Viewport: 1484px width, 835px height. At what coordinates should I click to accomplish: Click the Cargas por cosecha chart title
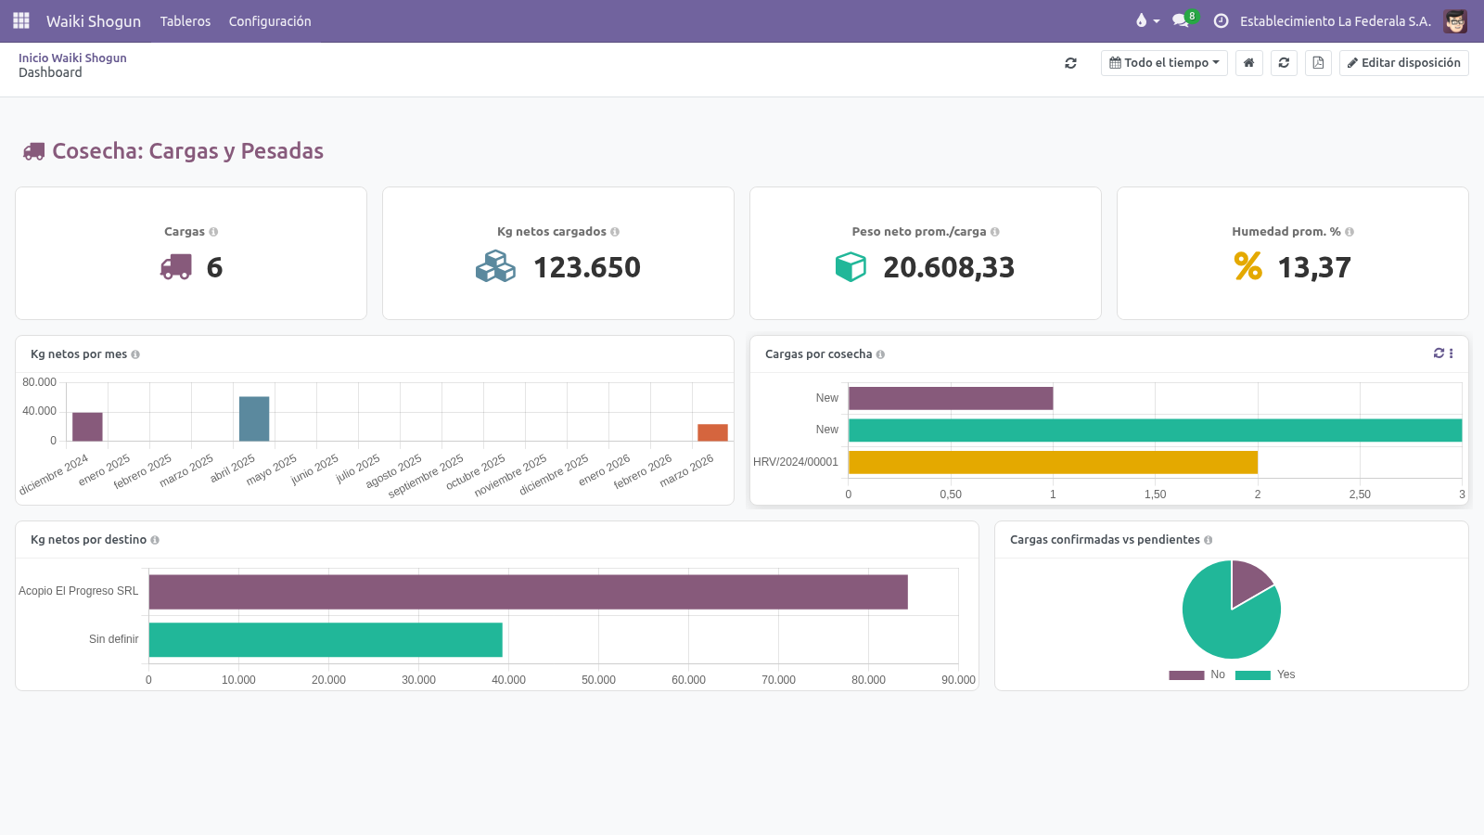point(818,354)
